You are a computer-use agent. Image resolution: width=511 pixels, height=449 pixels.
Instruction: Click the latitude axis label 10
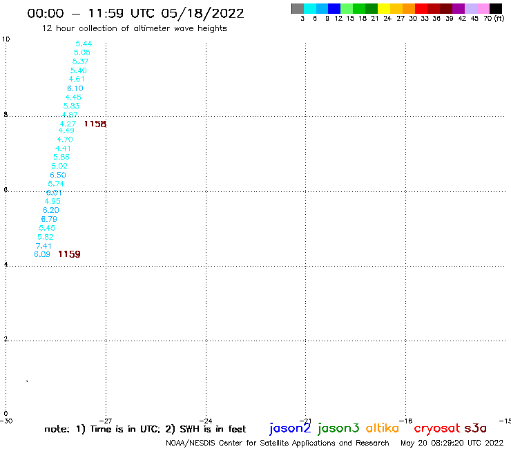coord(6,39)
